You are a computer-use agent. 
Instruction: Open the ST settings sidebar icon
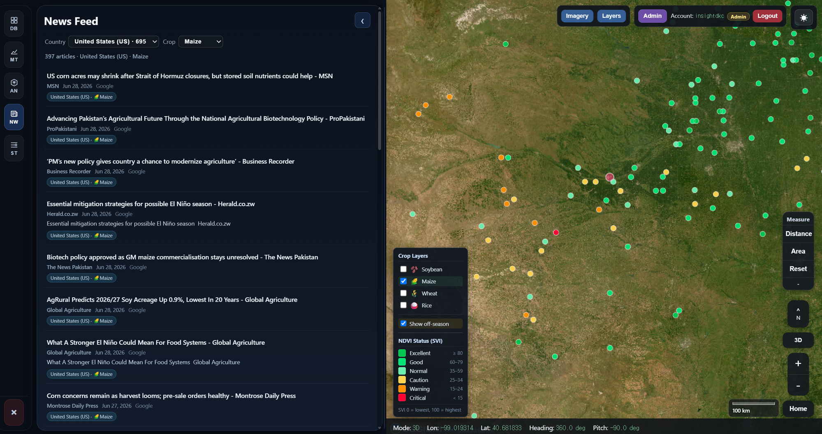(14, 149)
